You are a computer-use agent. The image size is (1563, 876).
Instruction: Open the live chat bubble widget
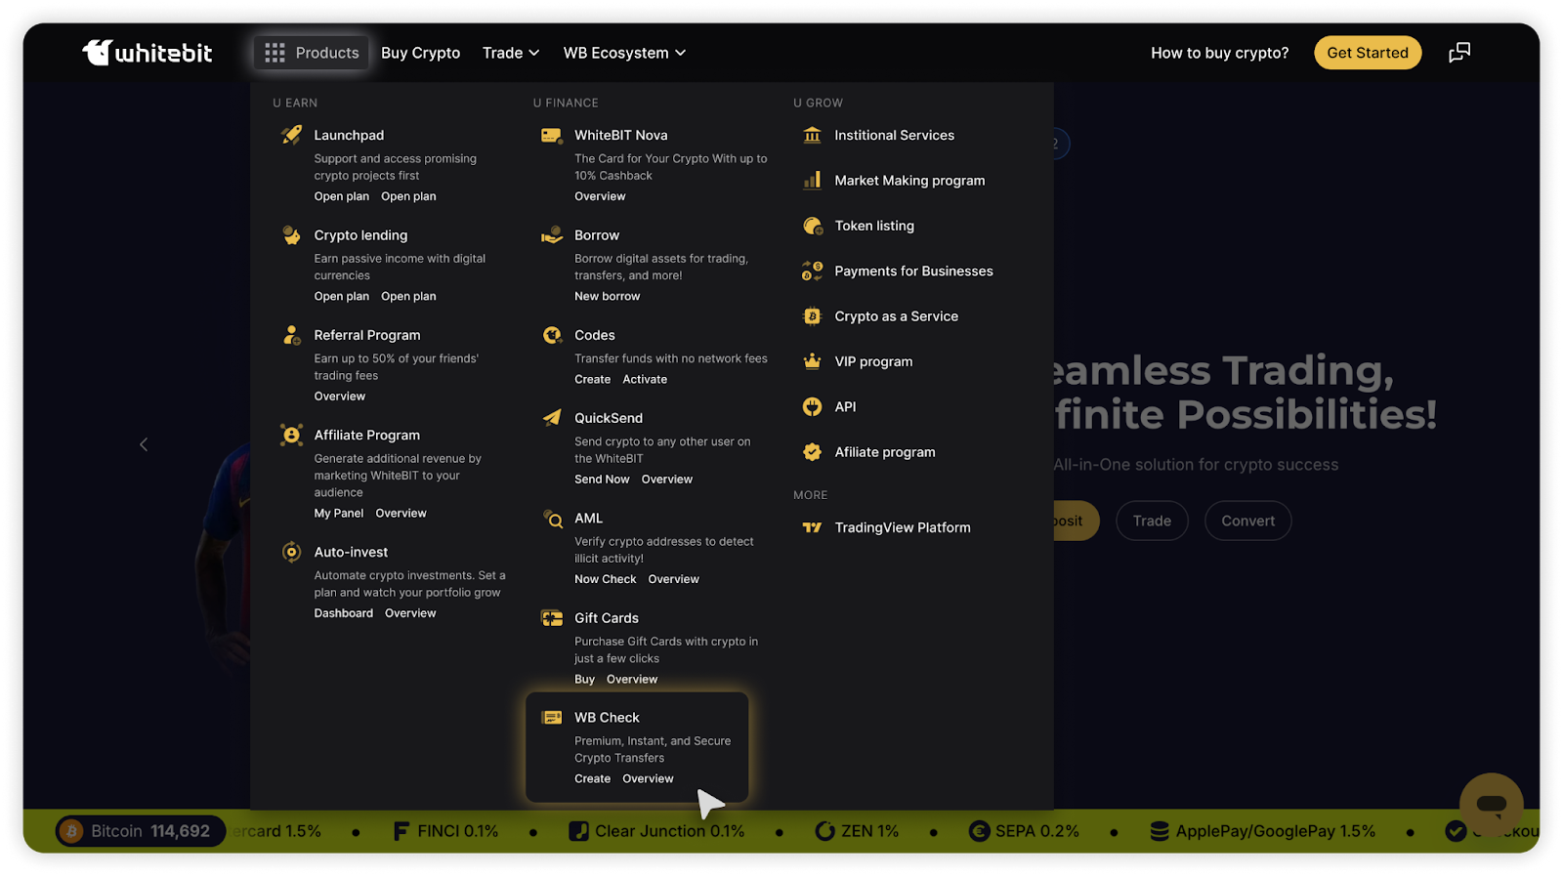[x=1491, y=805]
